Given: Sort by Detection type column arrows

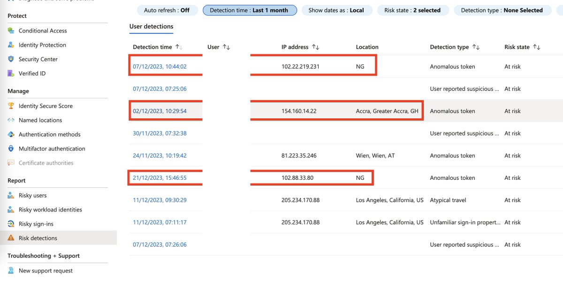Looking at the screenshot, I should pyautogui.click(x=476, y=47).
